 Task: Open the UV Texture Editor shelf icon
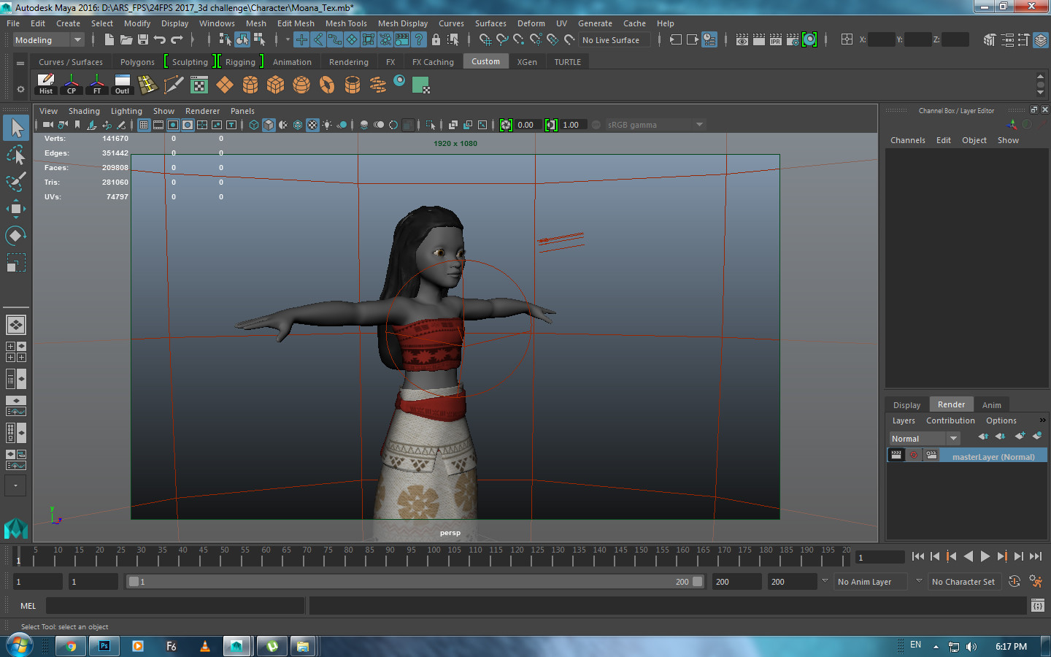click(199, 85)
